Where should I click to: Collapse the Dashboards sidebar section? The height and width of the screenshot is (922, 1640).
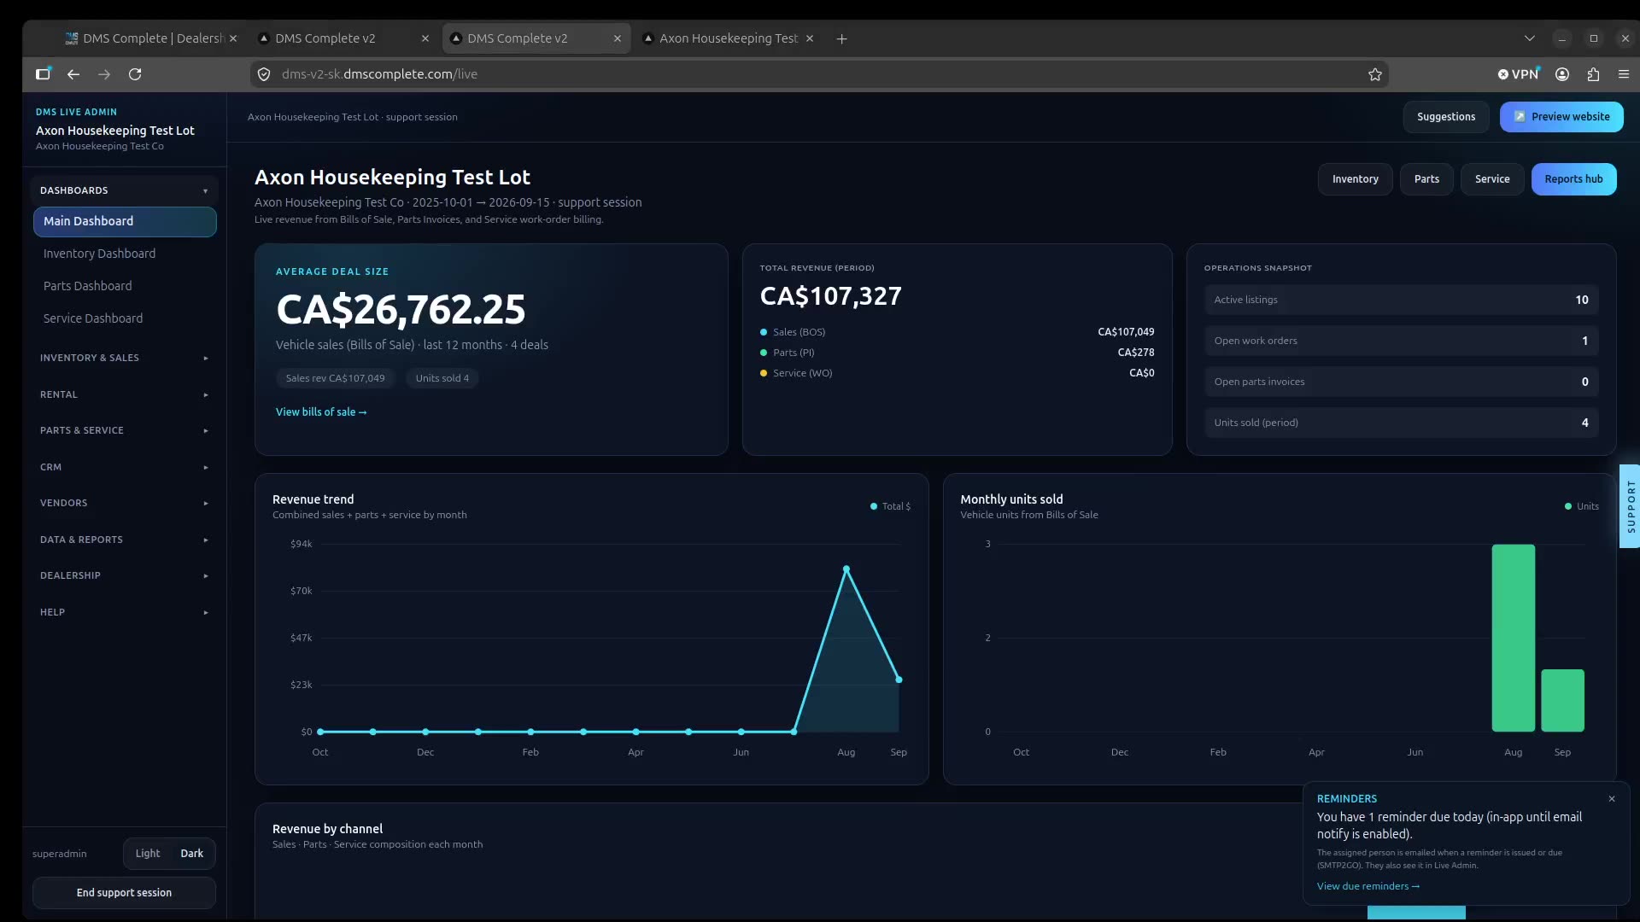124,190
